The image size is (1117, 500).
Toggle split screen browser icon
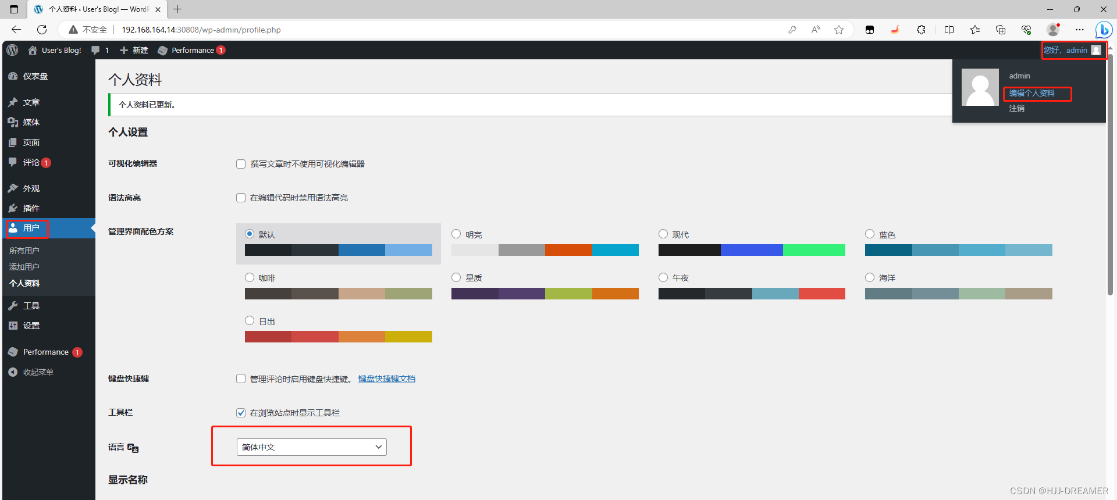click(x=949, y=30)
